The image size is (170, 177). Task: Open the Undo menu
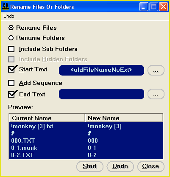9,16
